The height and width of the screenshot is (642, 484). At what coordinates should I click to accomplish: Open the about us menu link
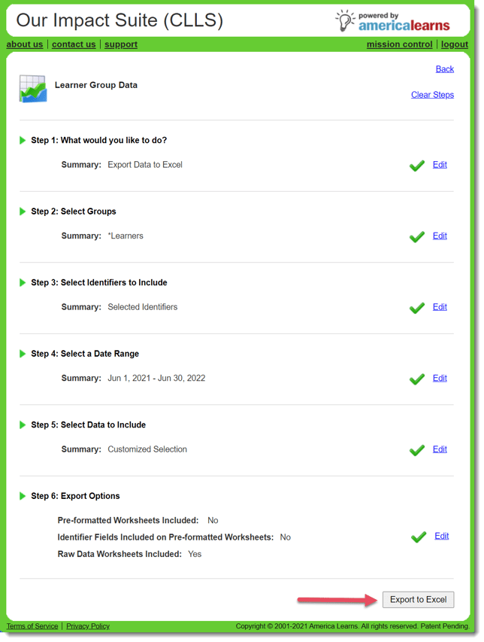coord(25,44)
